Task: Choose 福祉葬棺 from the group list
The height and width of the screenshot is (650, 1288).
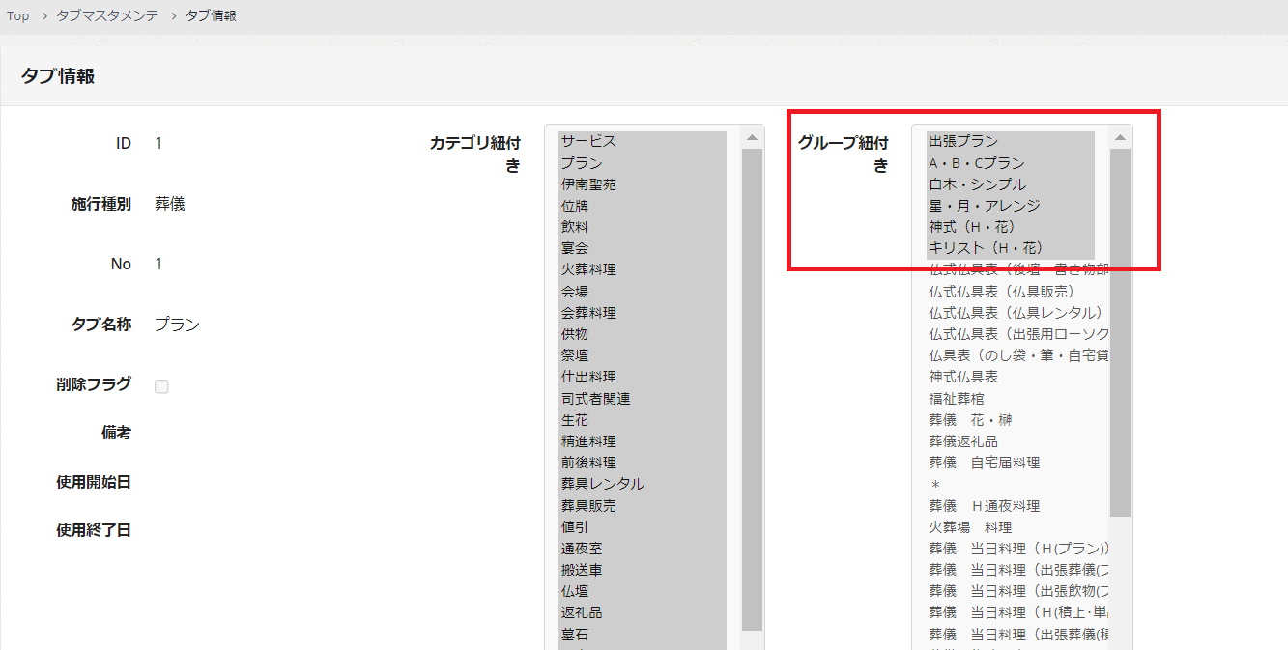Action: click(957, 398)
